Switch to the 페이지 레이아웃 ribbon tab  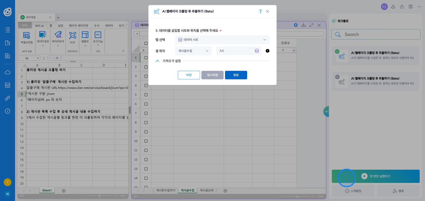pos(79,25)
